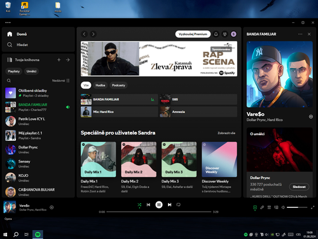Toggle Now Playing view icon
The height and width of the screenshot is (239, 318).
click(x=255, y=207)
